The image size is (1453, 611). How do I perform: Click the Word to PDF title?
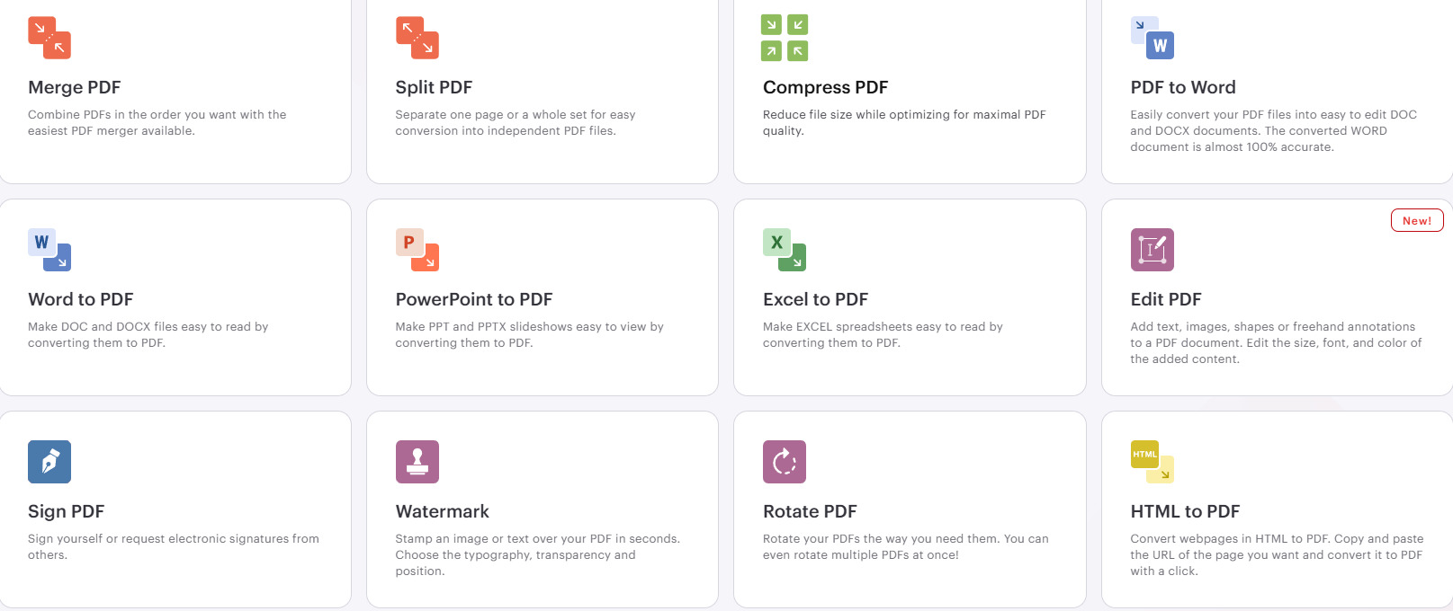pos(80,299)
